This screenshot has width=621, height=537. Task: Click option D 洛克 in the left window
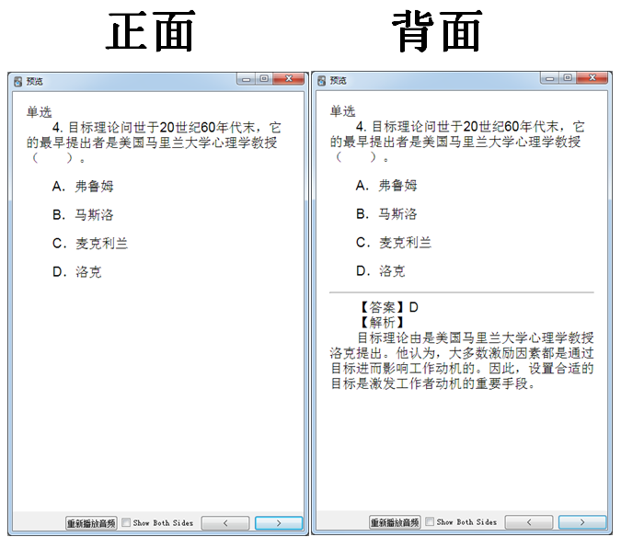tap(77, 271)
